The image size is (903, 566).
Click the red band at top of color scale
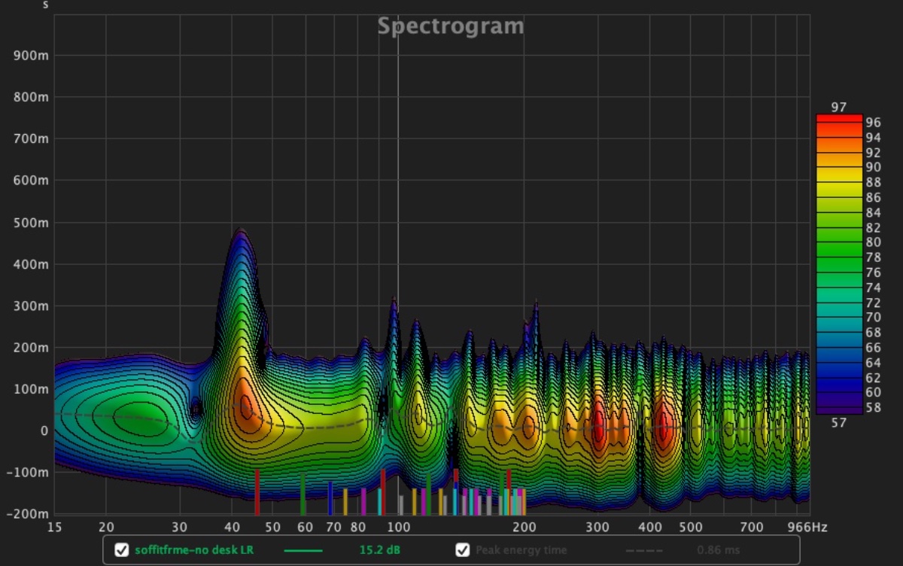click(x=838, y=119)
